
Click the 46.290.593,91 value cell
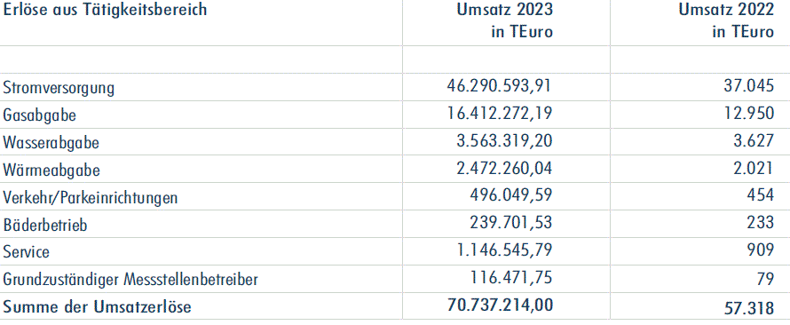pos(499,85)
